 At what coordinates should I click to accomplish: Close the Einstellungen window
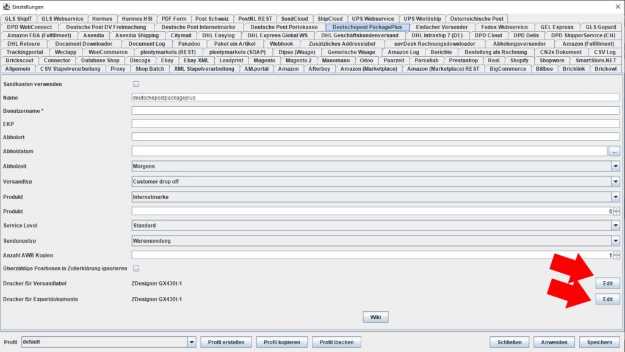tap(618, 7)
